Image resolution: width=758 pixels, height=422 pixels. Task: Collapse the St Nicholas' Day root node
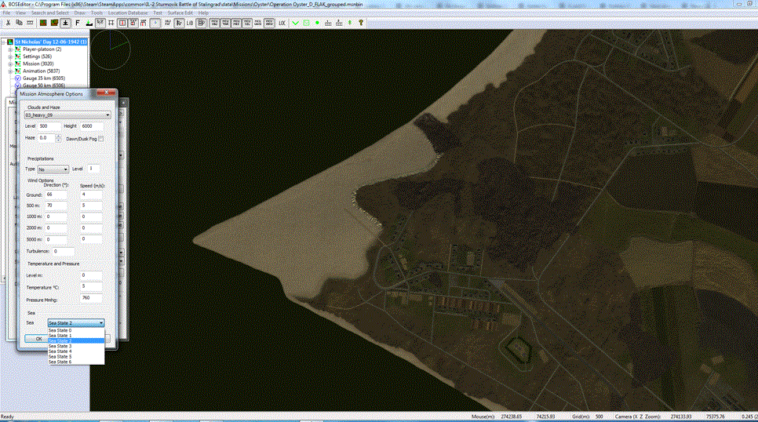click(x=3, y=42)
